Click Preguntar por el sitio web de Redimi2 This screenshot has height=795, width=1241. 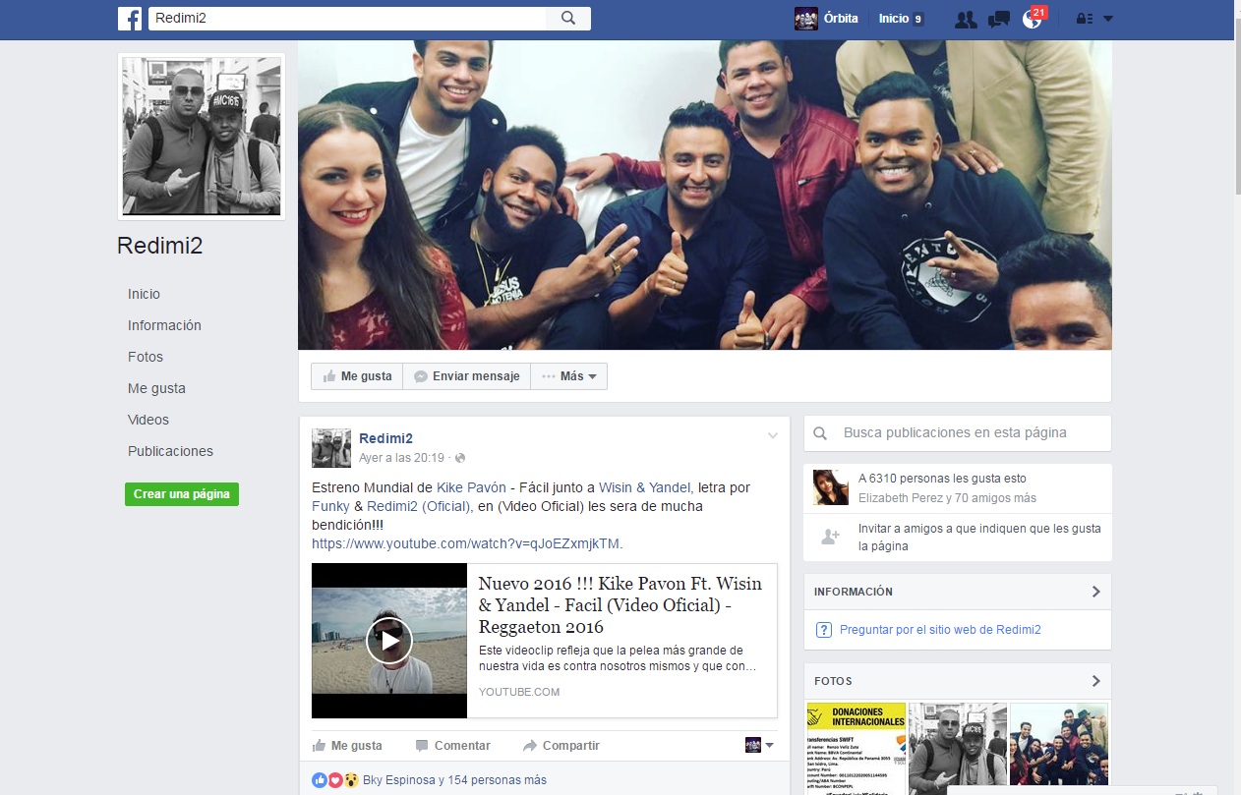tap(940, 630)
